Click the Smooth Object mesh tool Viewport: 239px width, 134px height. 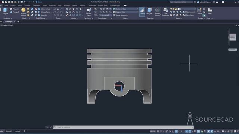pyautogui.click(x=23, y=12)
